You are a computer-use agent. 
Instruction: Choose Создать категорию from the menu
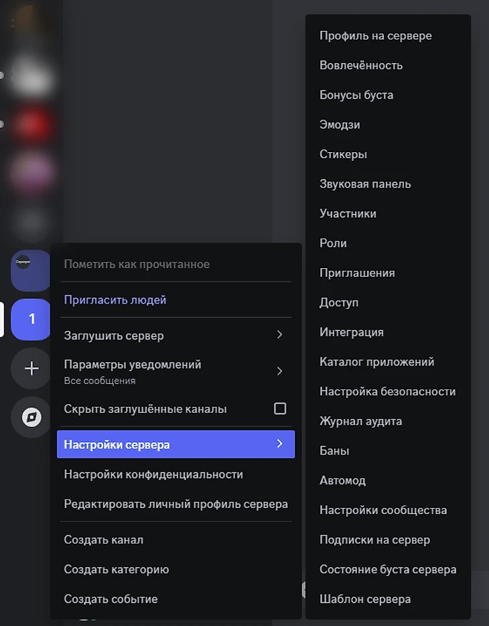click(117, 569)
